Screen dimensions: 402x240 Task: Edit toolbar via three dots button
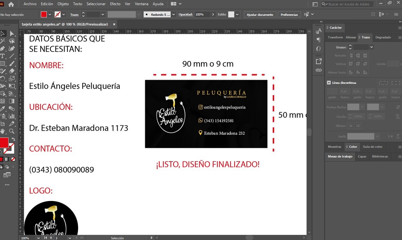(x=7, y=185)
